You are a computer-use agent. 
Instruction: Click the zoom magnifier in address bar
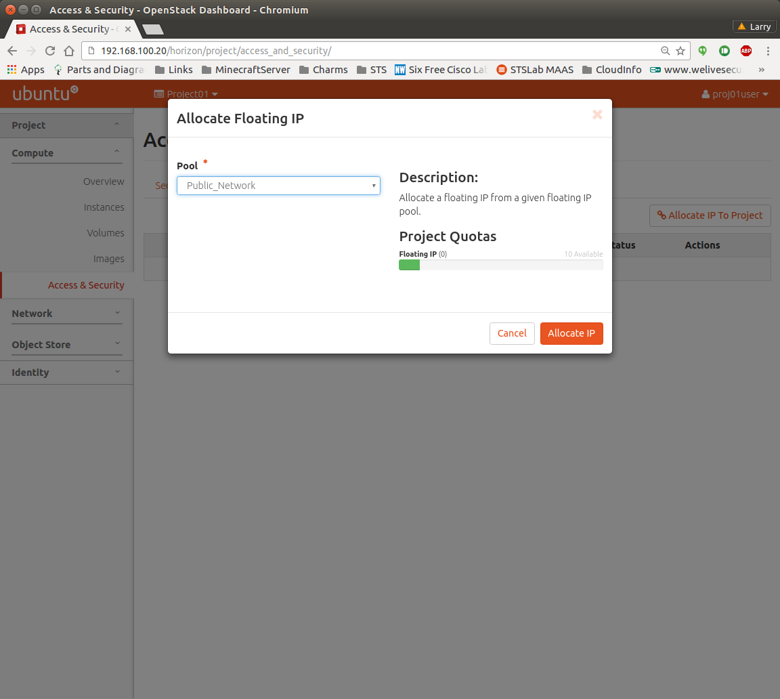(x=666, y=51)
